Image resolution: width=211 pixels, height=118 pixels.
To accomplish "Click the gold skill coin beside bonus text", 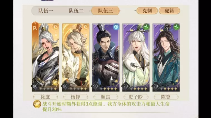I will (x=37, y=104).
